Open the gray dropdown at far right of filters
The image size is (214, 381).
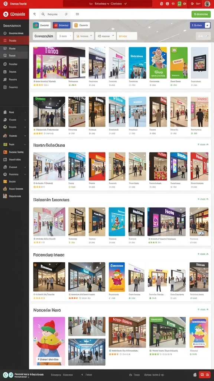point(203,36)
